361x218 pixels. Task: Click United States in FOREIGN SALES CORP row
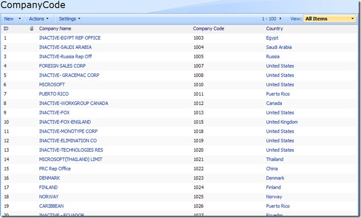280,66
